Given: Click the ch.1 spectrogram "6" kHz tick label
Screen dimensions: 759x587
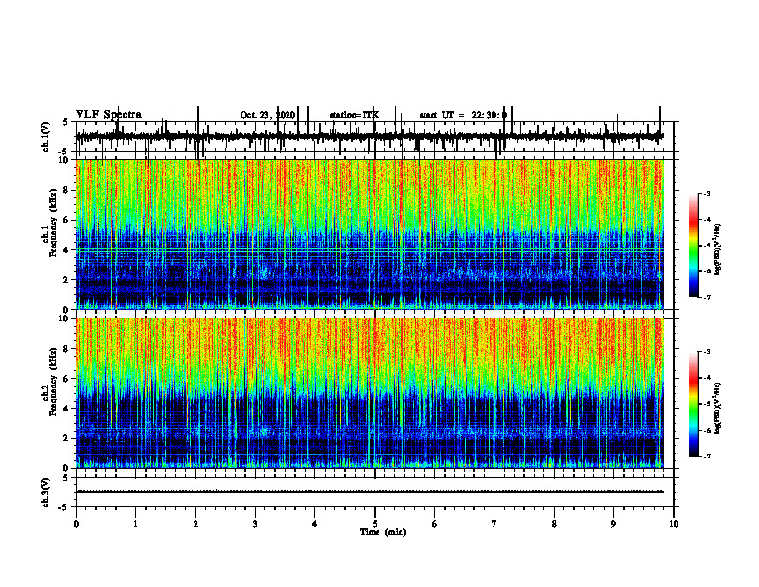Looking at the screenshot, I should (x=66, y=220).
